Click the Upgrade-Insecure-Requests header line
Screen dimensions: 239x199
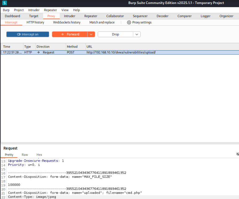(36, 161)
